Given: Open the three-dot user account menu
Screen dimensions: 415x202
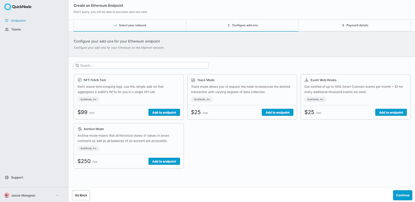Looking at the screenshot, I should point(58,196).
